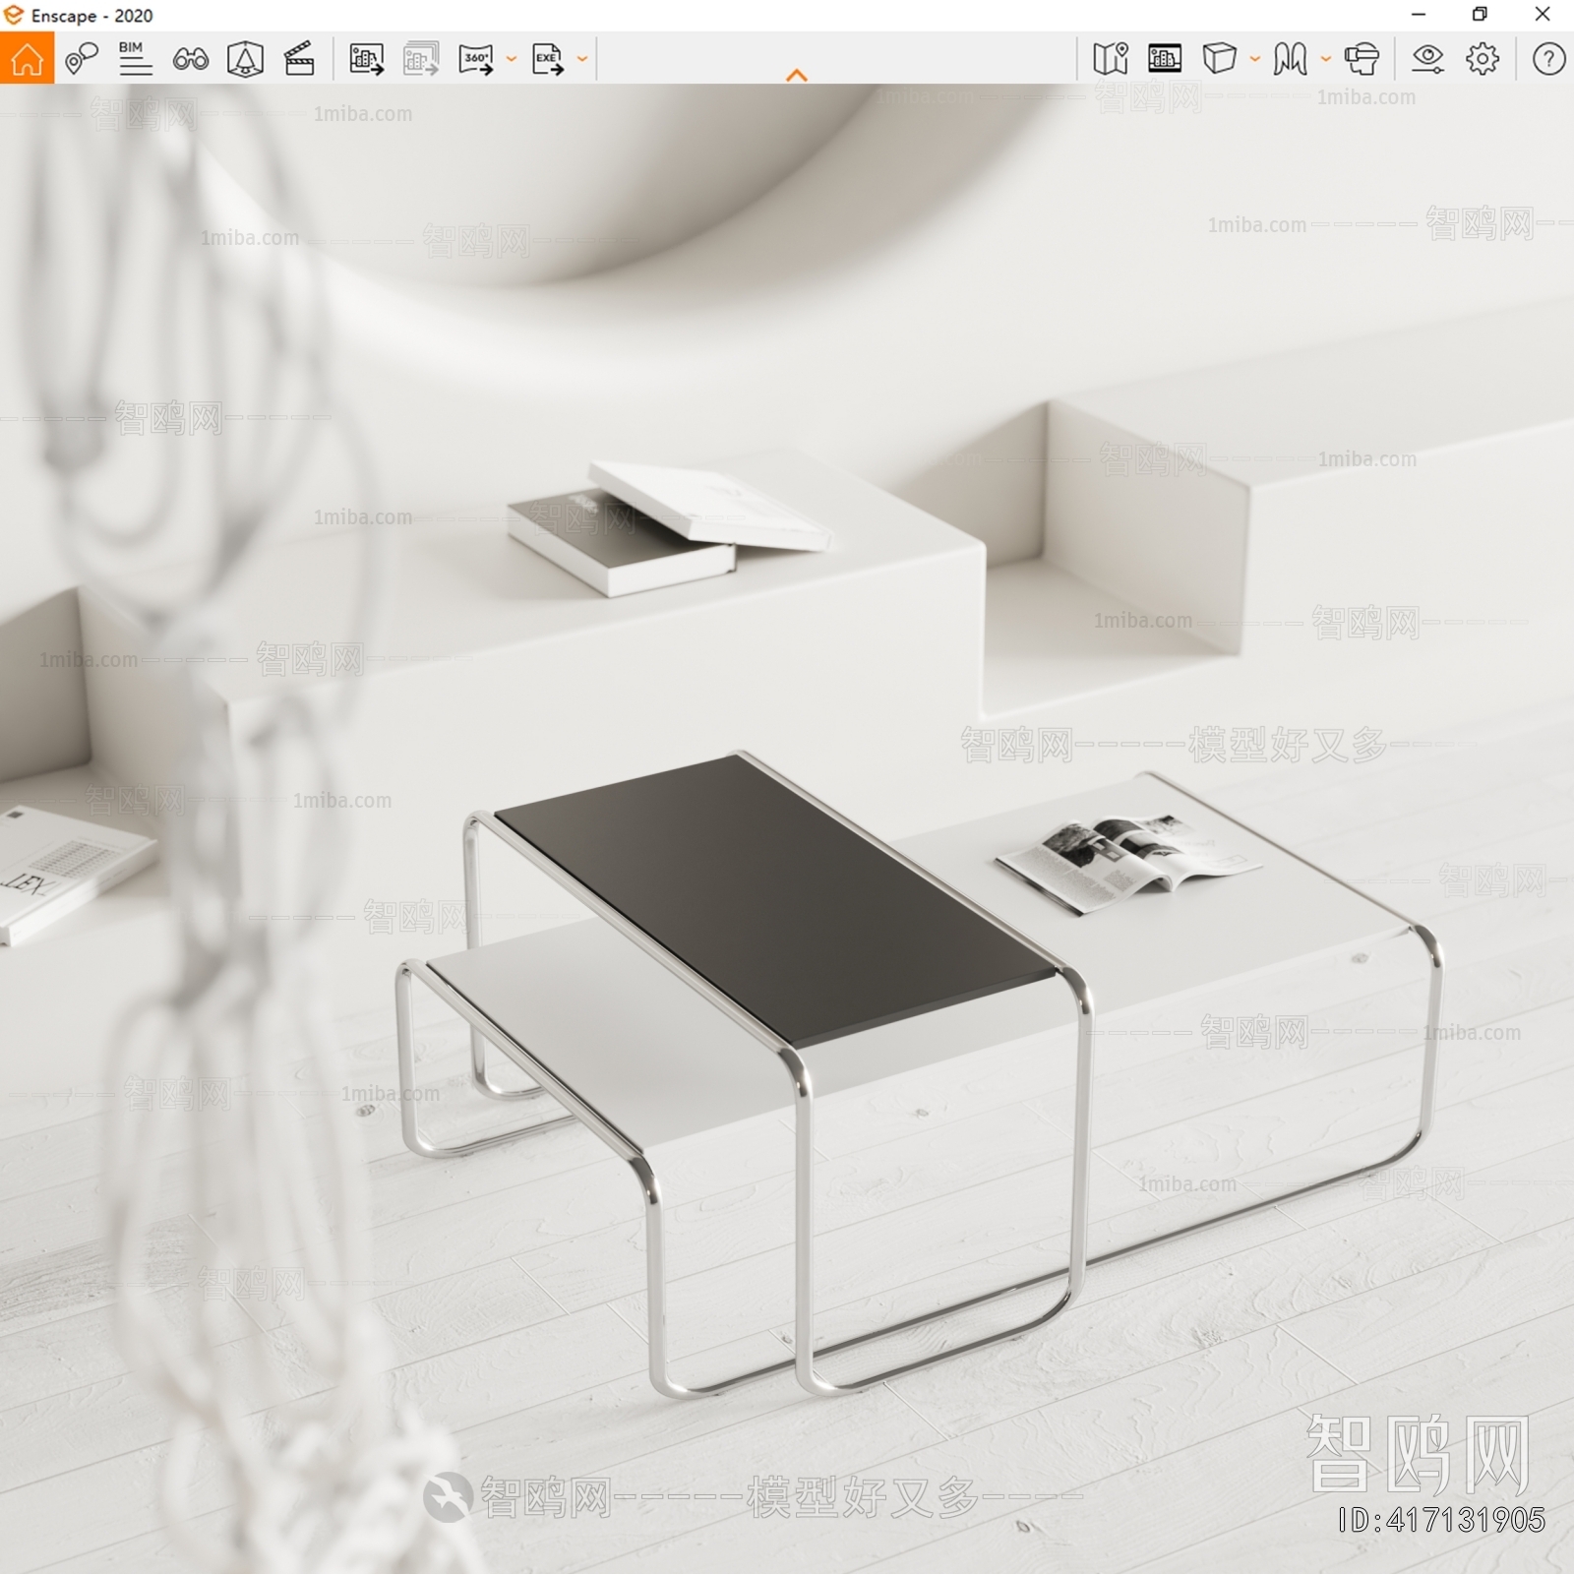The width and height of the screenshot is (1574, 1574).
Task: Toggle Safe Frame display
Action: [1165, 59]
